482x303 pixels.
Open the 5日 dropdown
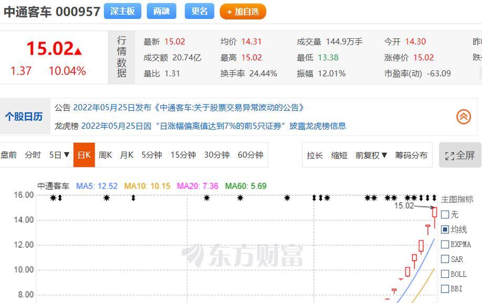click(59, 155)
